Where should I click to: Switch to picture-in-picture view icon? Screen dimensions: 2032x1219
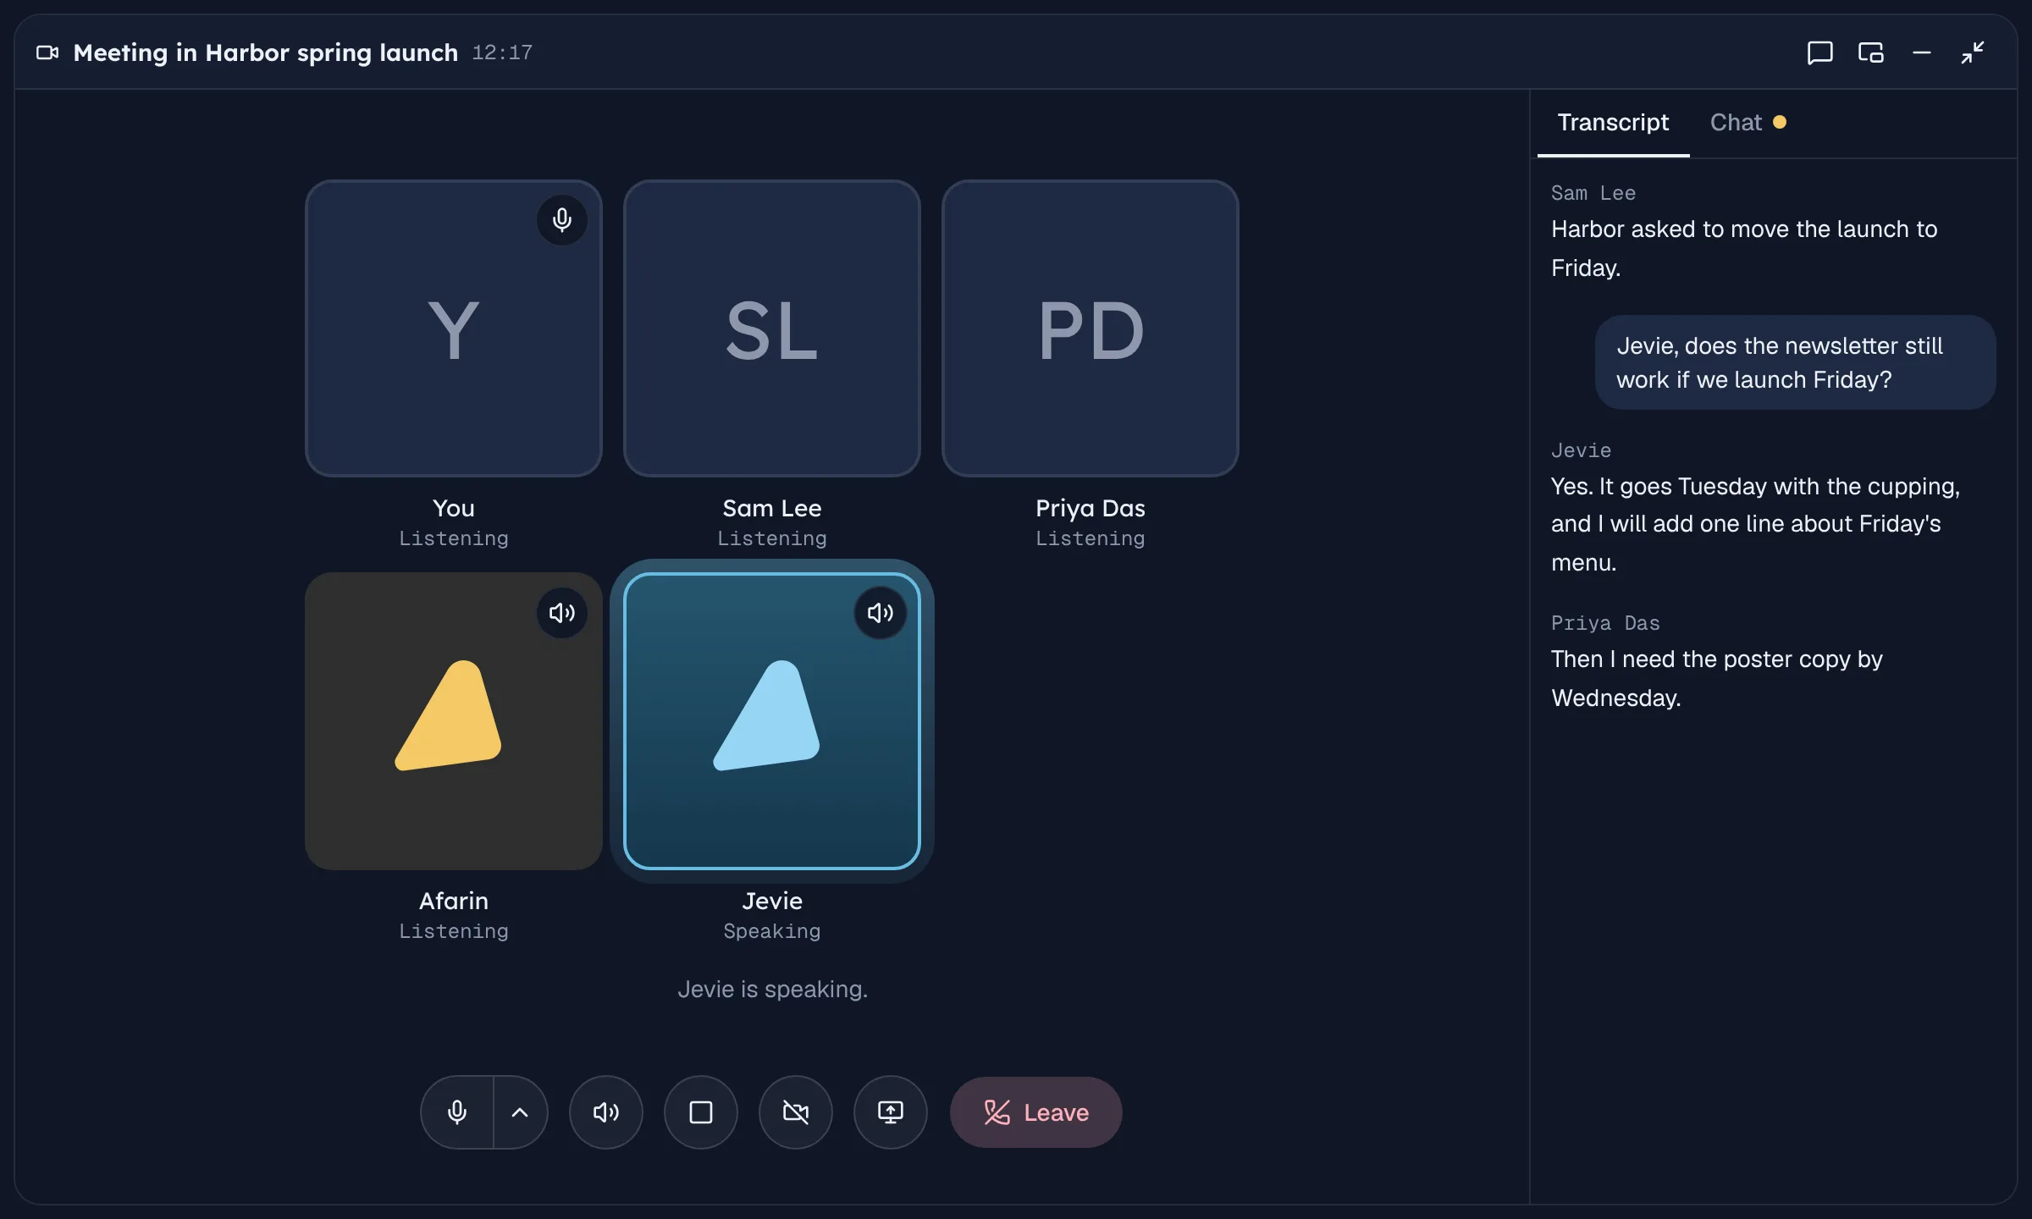point(1870,52)
